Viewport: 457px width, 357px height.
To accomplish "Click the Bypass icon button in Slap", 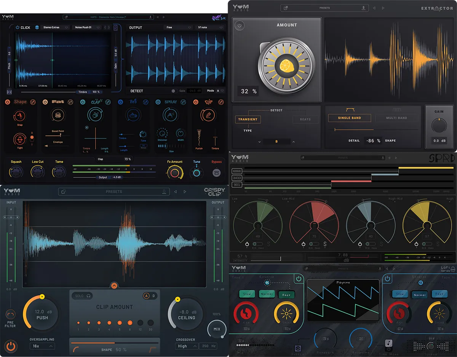I will coord(216,173).
